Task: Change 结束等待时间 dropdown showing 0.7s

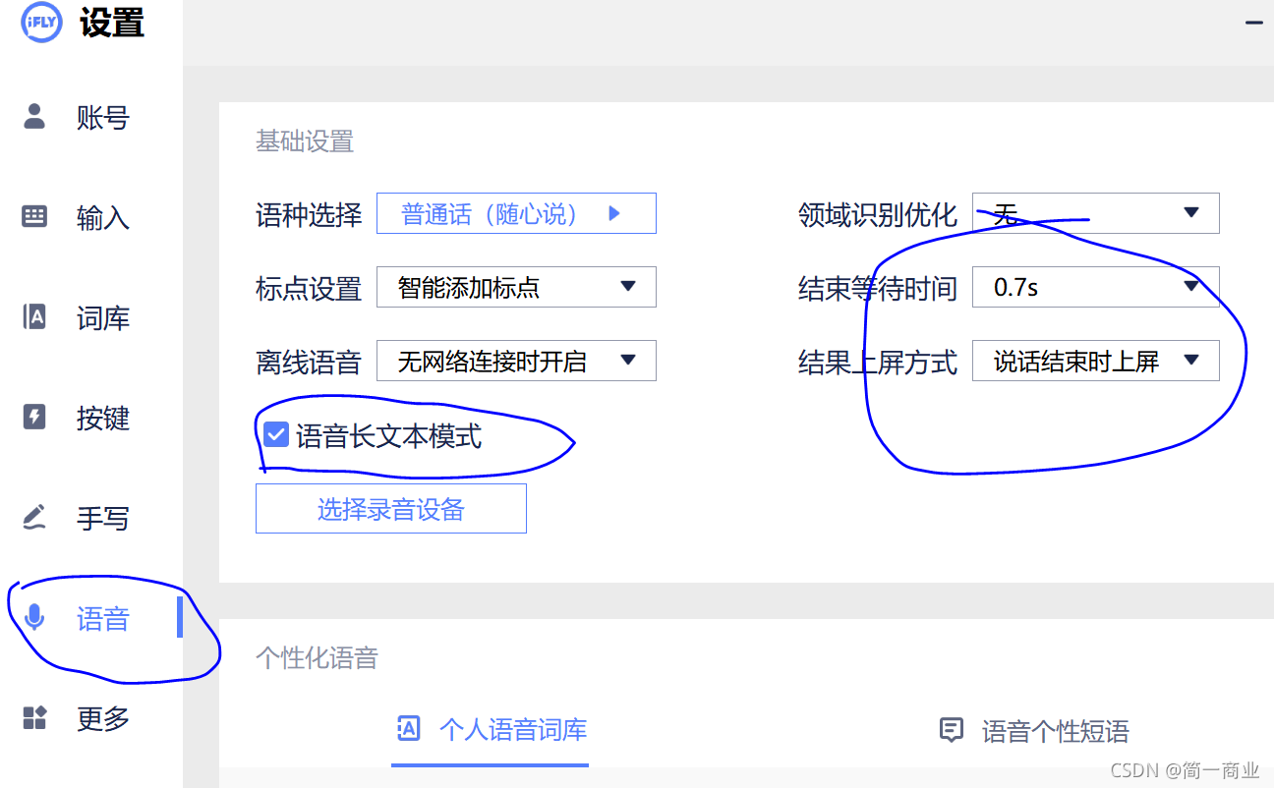Action: click(x=1096, y=287)
